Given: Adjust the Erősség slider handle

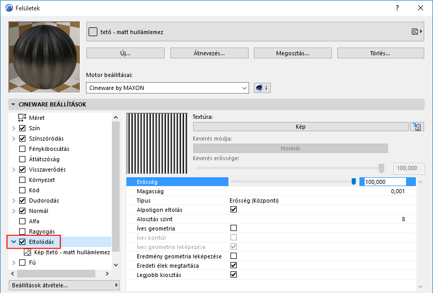Looking at the screenshot, I should point(353,181).
